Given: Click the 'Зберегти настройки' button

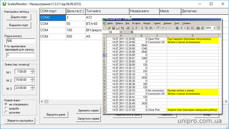Looking at the screenshot, I should pos(20,121).
